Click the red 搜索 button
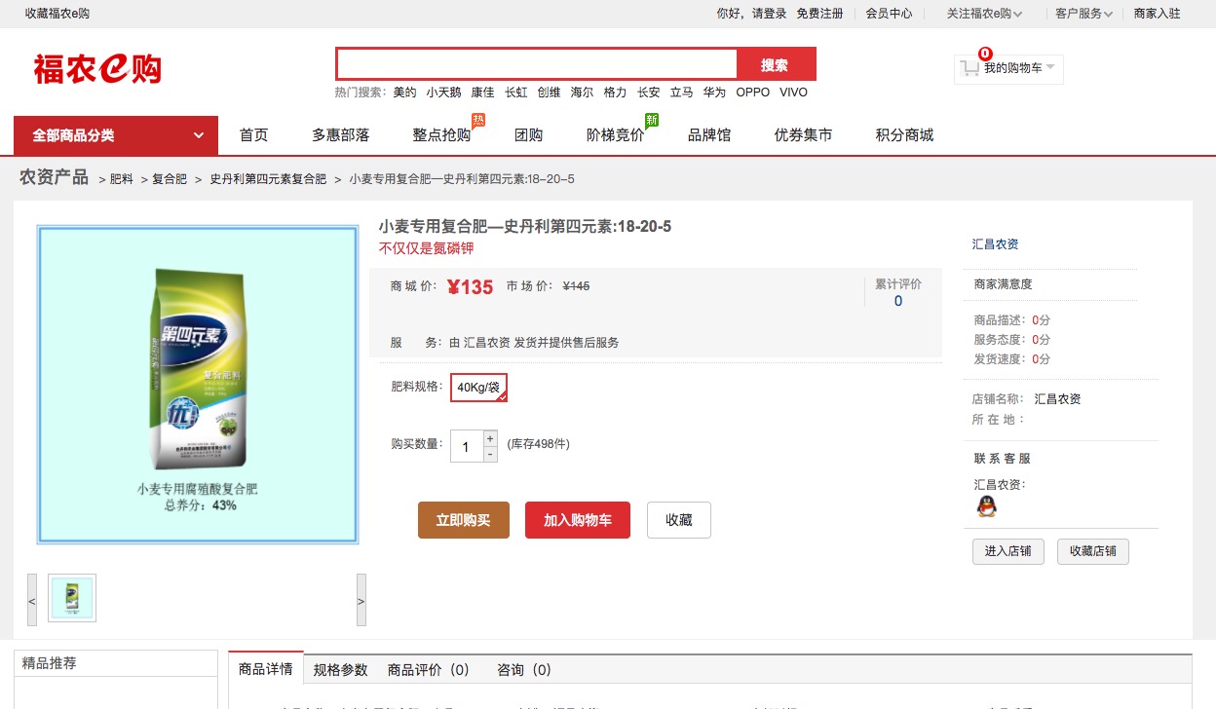Image resolution: width=1216 pixels, height=709 pixels. (x=776, y=64)
